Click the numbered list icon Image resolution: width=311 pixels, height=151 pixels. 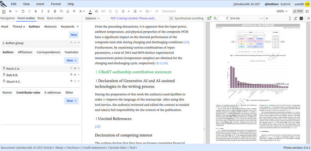click(135, 11)
